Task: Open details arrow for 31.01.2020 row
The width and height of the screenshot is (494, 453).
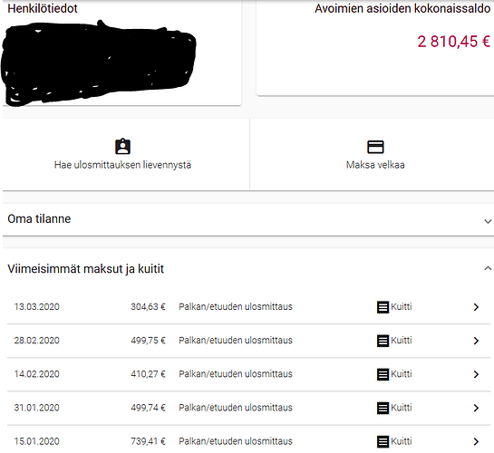Action: [476, 408]
